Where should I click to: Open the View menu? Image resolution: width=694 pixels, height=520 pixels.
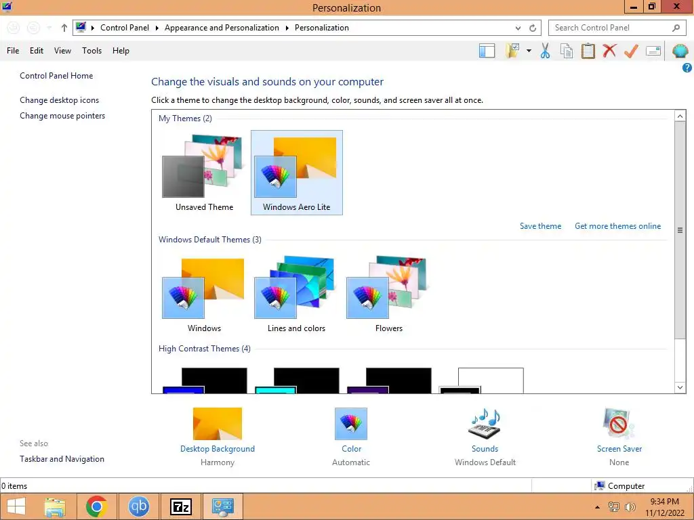[x=62, y=51]
